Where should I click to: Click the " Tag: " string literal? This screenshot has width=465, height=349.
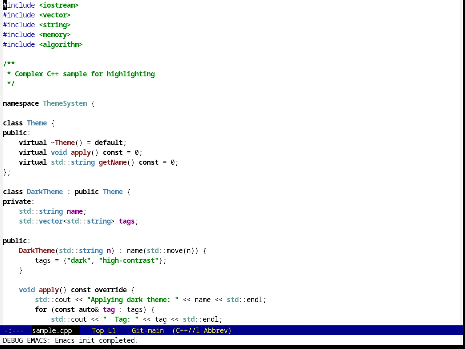tap(121, 319)
